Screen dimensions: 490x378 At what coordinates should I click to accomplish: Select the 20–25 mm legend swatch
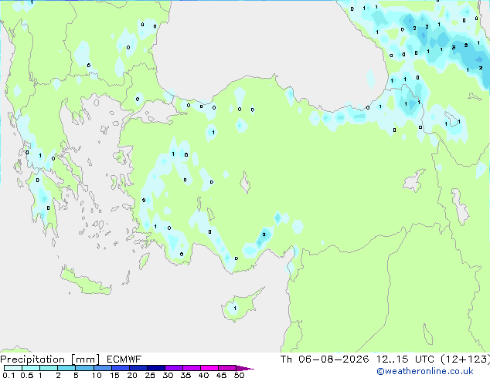(x=138, y=368)
